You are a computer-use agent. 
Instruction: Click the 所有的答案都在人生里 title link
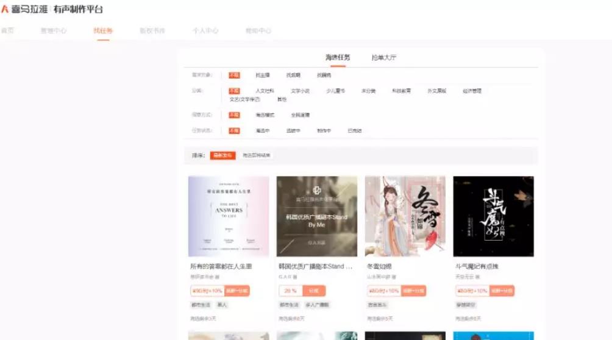tap(221, 266)
